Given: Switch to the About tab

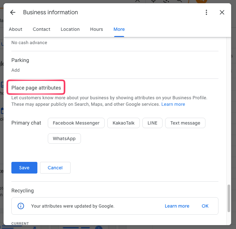Looking at the screenshot, I should coord(16,29).
